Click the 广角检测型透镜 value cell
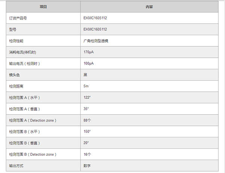This screenshot has height=173, width=225. pyautogui.click(x=96, y=40)
